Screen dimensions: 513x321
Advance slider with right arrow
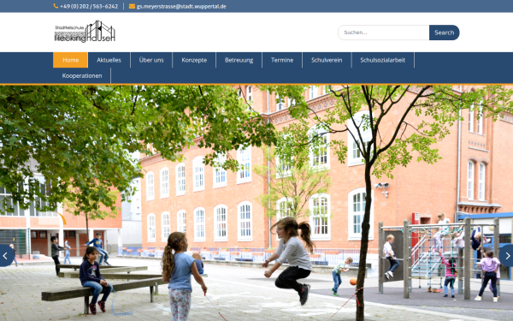(x=507, y=255)
